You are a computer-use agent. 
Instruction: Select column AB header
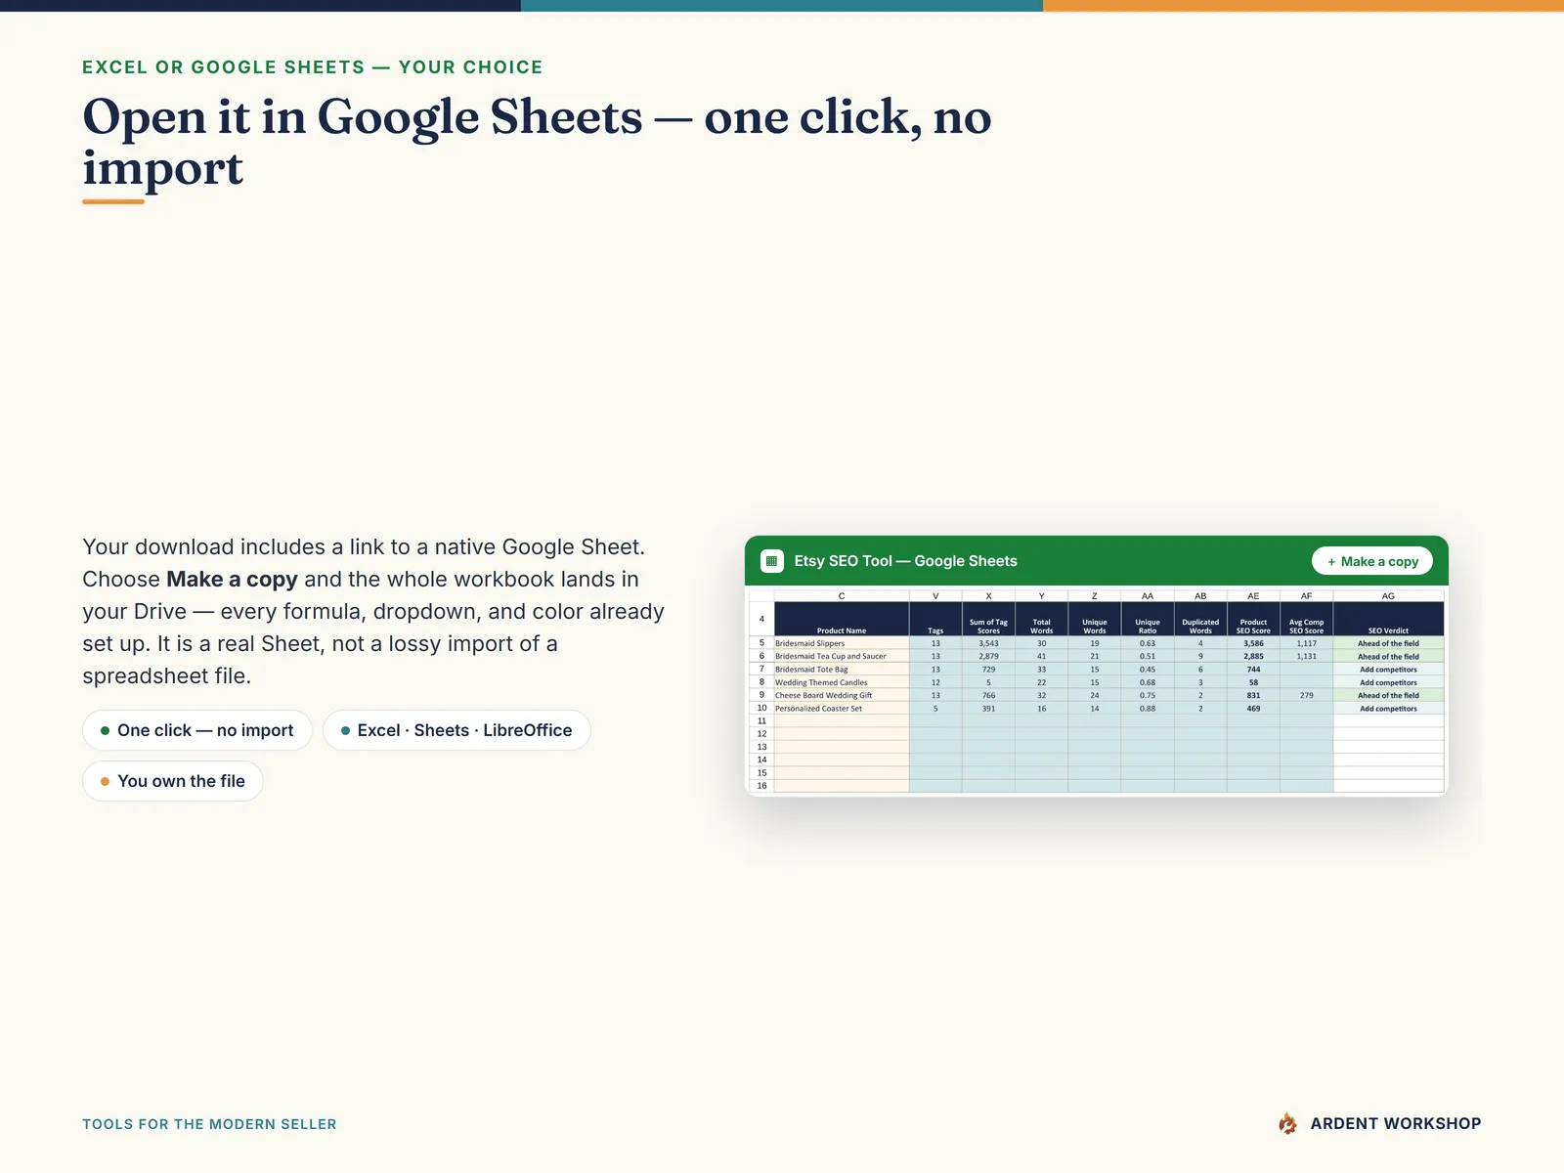click(1200, 595)
